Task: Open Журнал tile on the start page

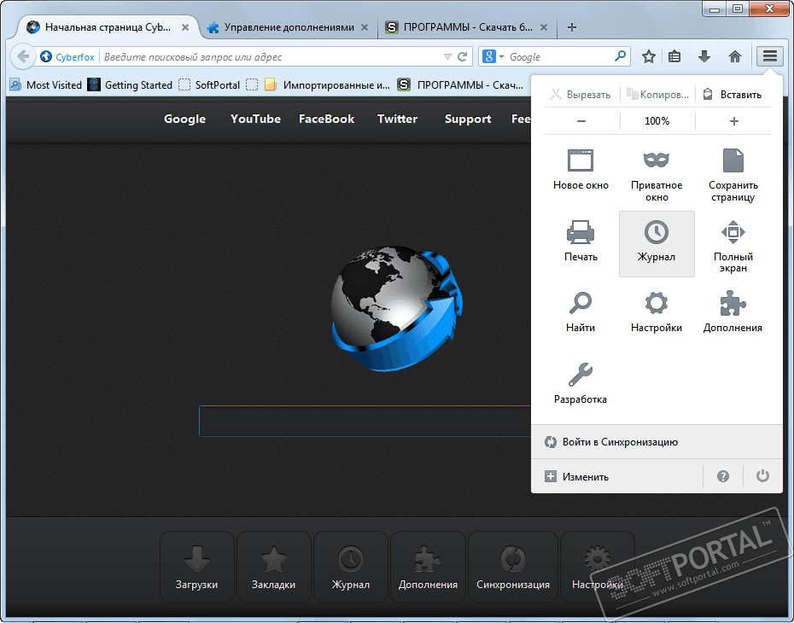Action: click(351, 567)
